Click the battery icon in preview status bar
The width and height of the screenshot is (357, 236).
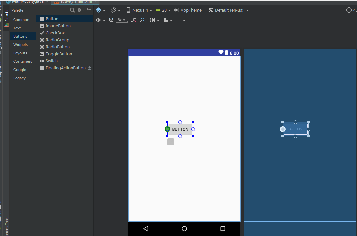pyautogui.click(x=227, y=53)
